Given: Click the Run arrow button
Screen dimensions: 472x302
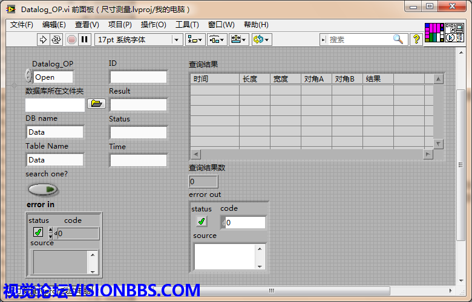Looking at the screenshot, I should (43, 39).
